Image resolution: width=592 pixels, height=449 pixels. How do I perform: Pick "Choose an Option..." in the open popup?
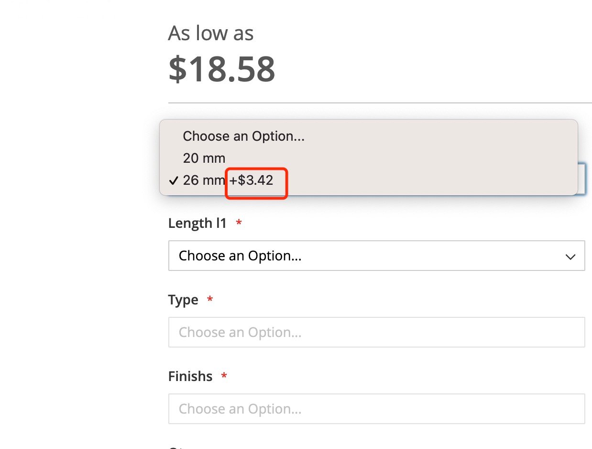[243, 136]
